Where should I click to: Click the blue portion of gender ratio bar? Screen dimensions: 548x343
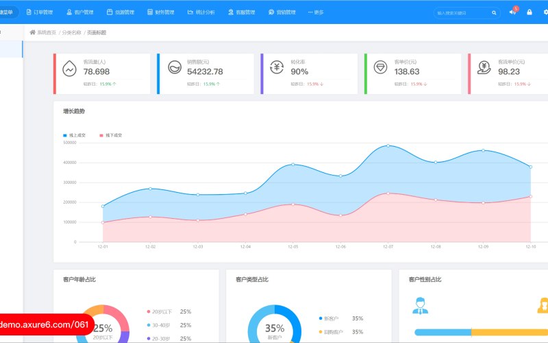click(x=443, y=332)
